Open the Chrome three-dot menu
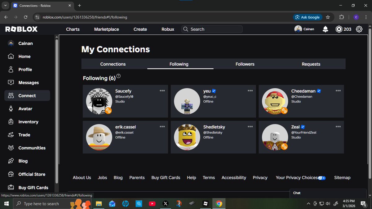 pos(366,17)
